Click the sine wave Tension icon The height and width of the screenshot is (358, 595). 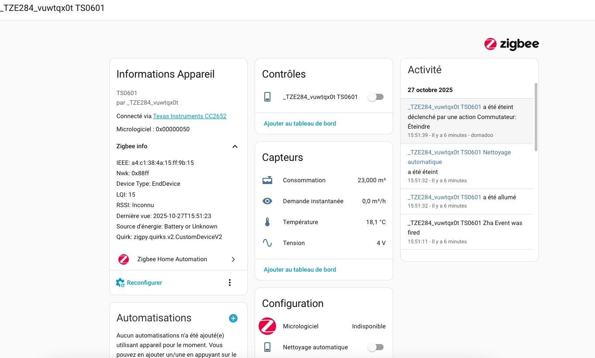click(267, 243)
